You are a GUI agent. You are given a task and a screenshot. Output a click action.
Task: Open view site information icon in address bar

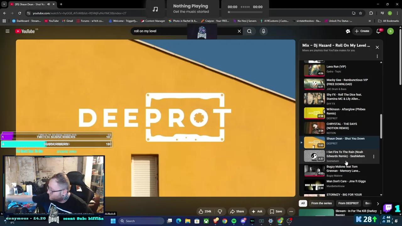point(29,13)
